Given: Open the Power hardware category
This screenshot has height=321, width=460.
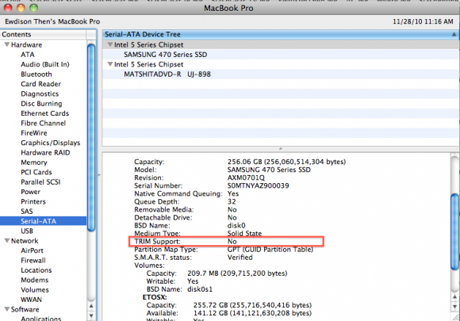Looking at the screenshot, I should tap(30, 192).
